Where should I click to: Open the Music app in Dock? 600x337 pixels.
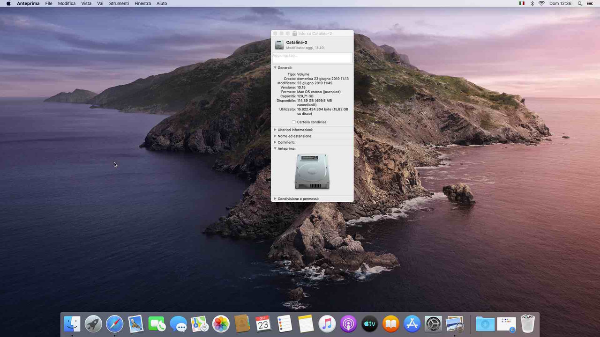tap(327, 323)
